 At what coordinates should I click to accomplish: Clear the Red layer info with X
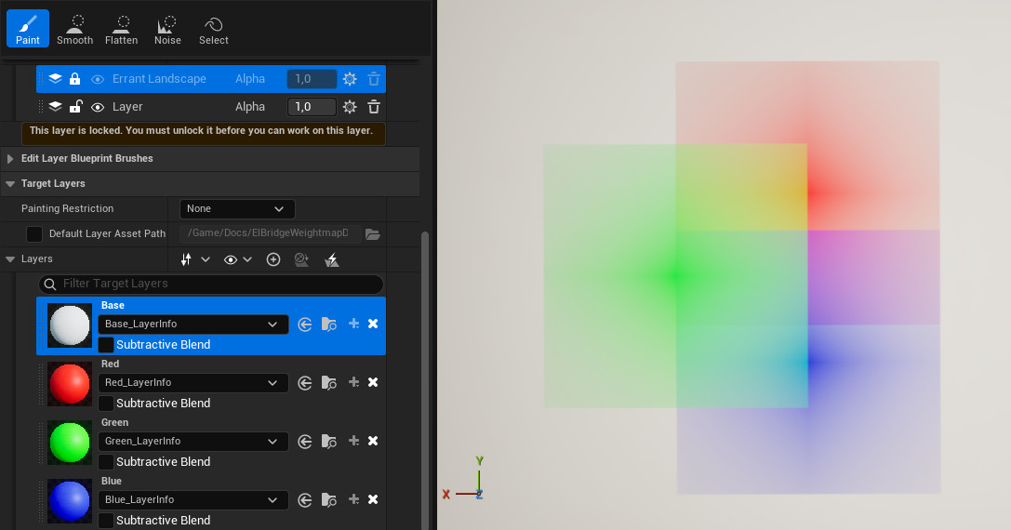(373, 382)
